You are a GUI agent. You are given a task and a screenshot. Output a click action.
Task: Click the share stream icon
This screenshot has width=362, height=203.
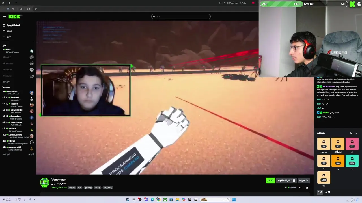300,187
